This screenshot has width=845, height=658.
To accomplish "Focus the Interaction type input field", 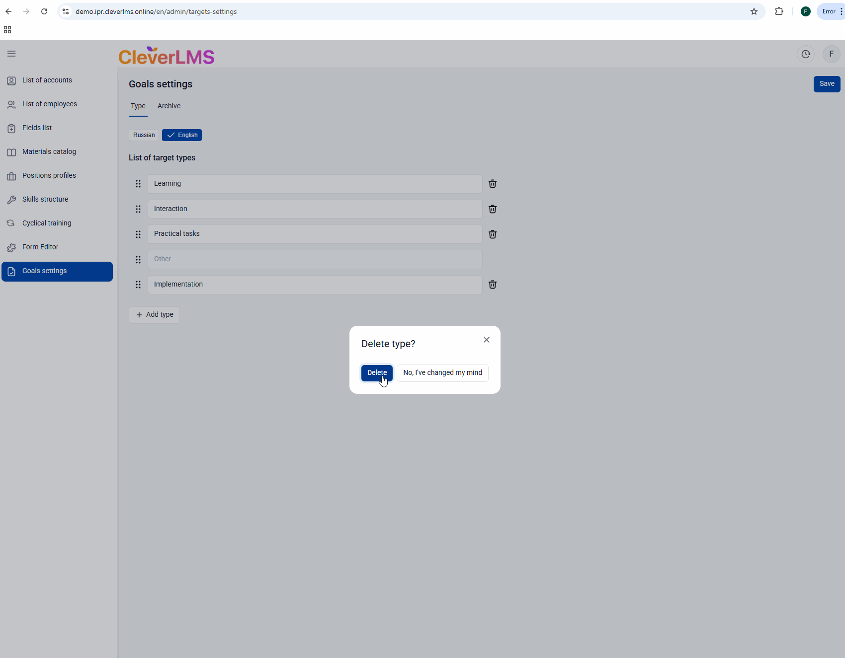I will (315, 209).
